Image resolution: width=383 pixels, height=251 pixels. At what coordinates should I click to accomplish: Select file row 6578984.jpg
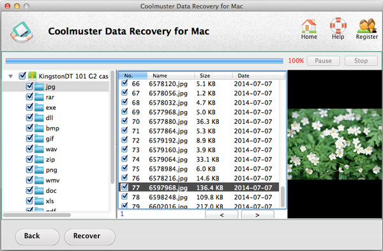pos(199,169)
